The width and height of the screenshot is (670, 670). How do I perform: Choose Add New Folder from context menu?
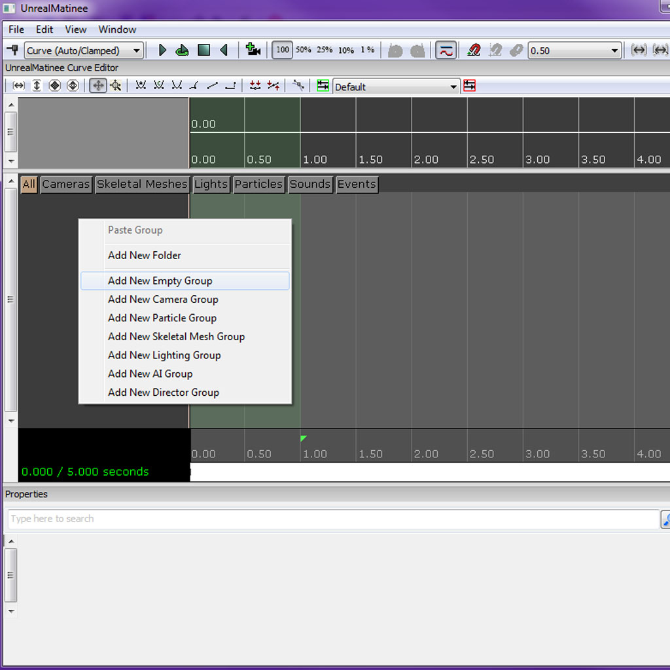point(185,255)
